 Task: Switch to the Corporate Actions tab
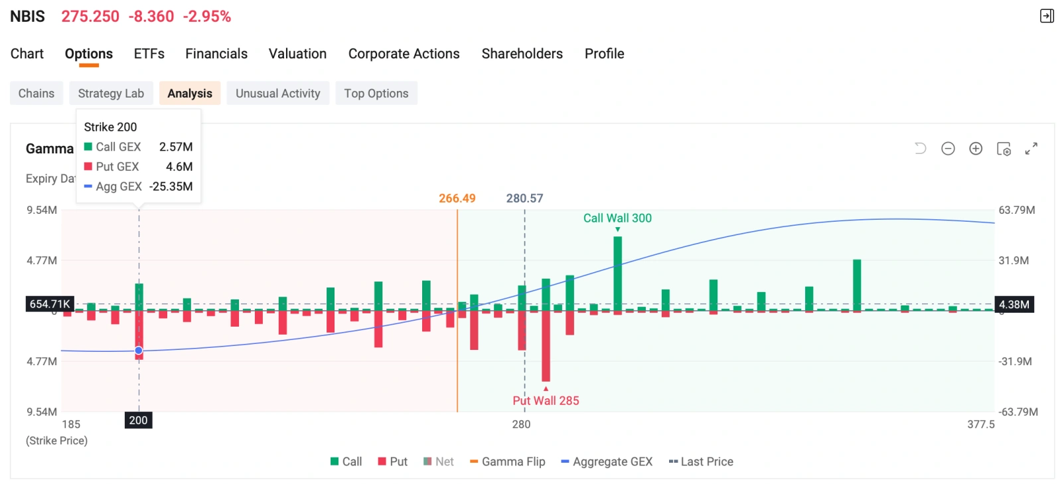coord(404,54)
